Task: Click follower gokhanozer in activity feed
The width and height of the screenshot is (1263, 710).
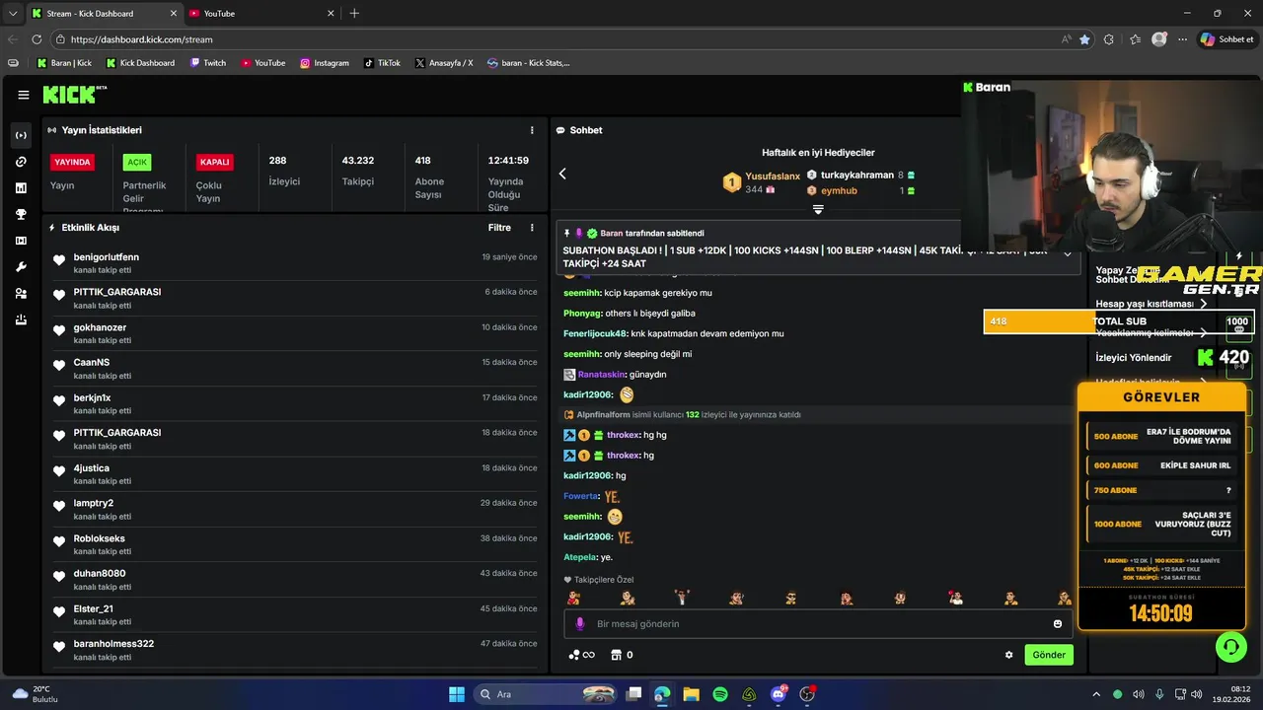Action: click(x=100, y=327)
